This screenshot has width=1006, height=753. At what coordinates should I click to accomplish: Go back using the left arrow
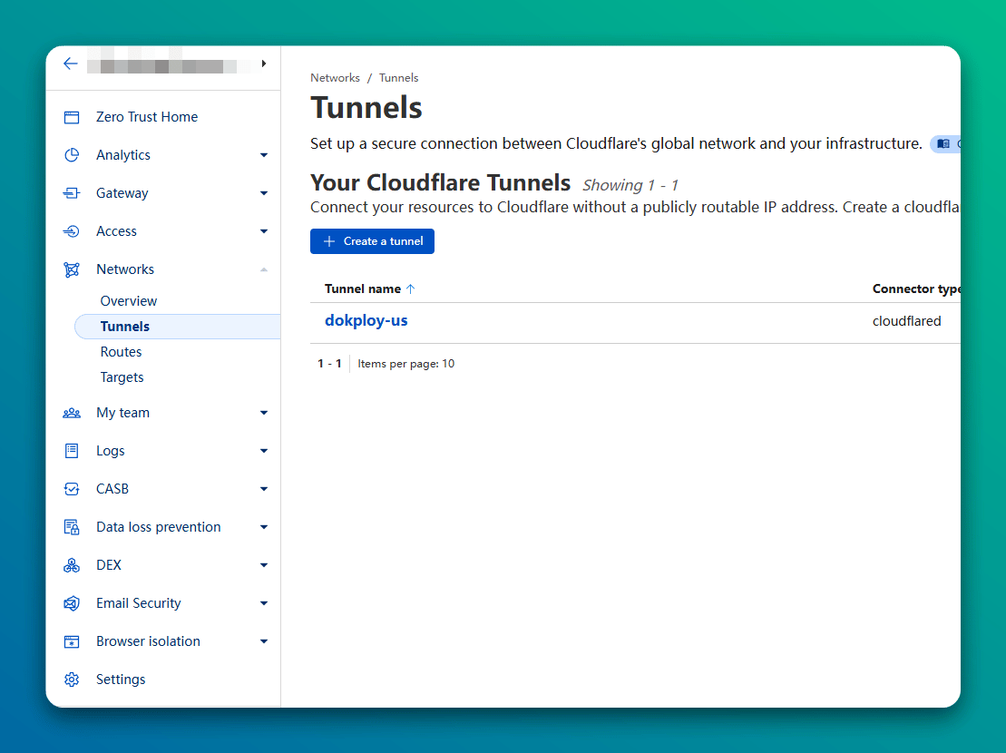coord(71,64)
